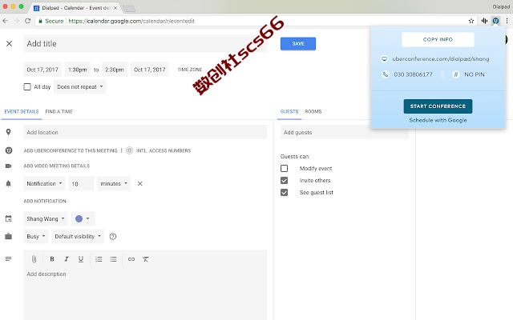
Task: Change the end date Oct 17, 2017
Action: 150,70
